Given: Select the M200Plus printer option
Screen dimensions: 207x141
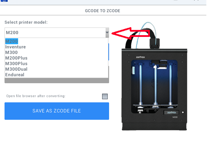Looking at the screenshot, I should coord(16,58).
